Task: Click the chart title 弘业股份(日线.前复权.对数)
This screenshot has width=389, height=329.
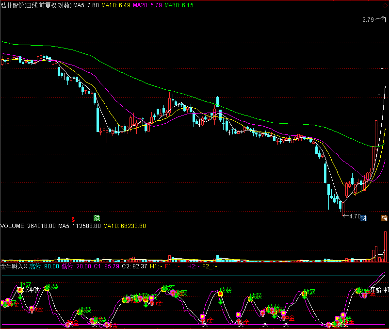Action: click(36, 5)
